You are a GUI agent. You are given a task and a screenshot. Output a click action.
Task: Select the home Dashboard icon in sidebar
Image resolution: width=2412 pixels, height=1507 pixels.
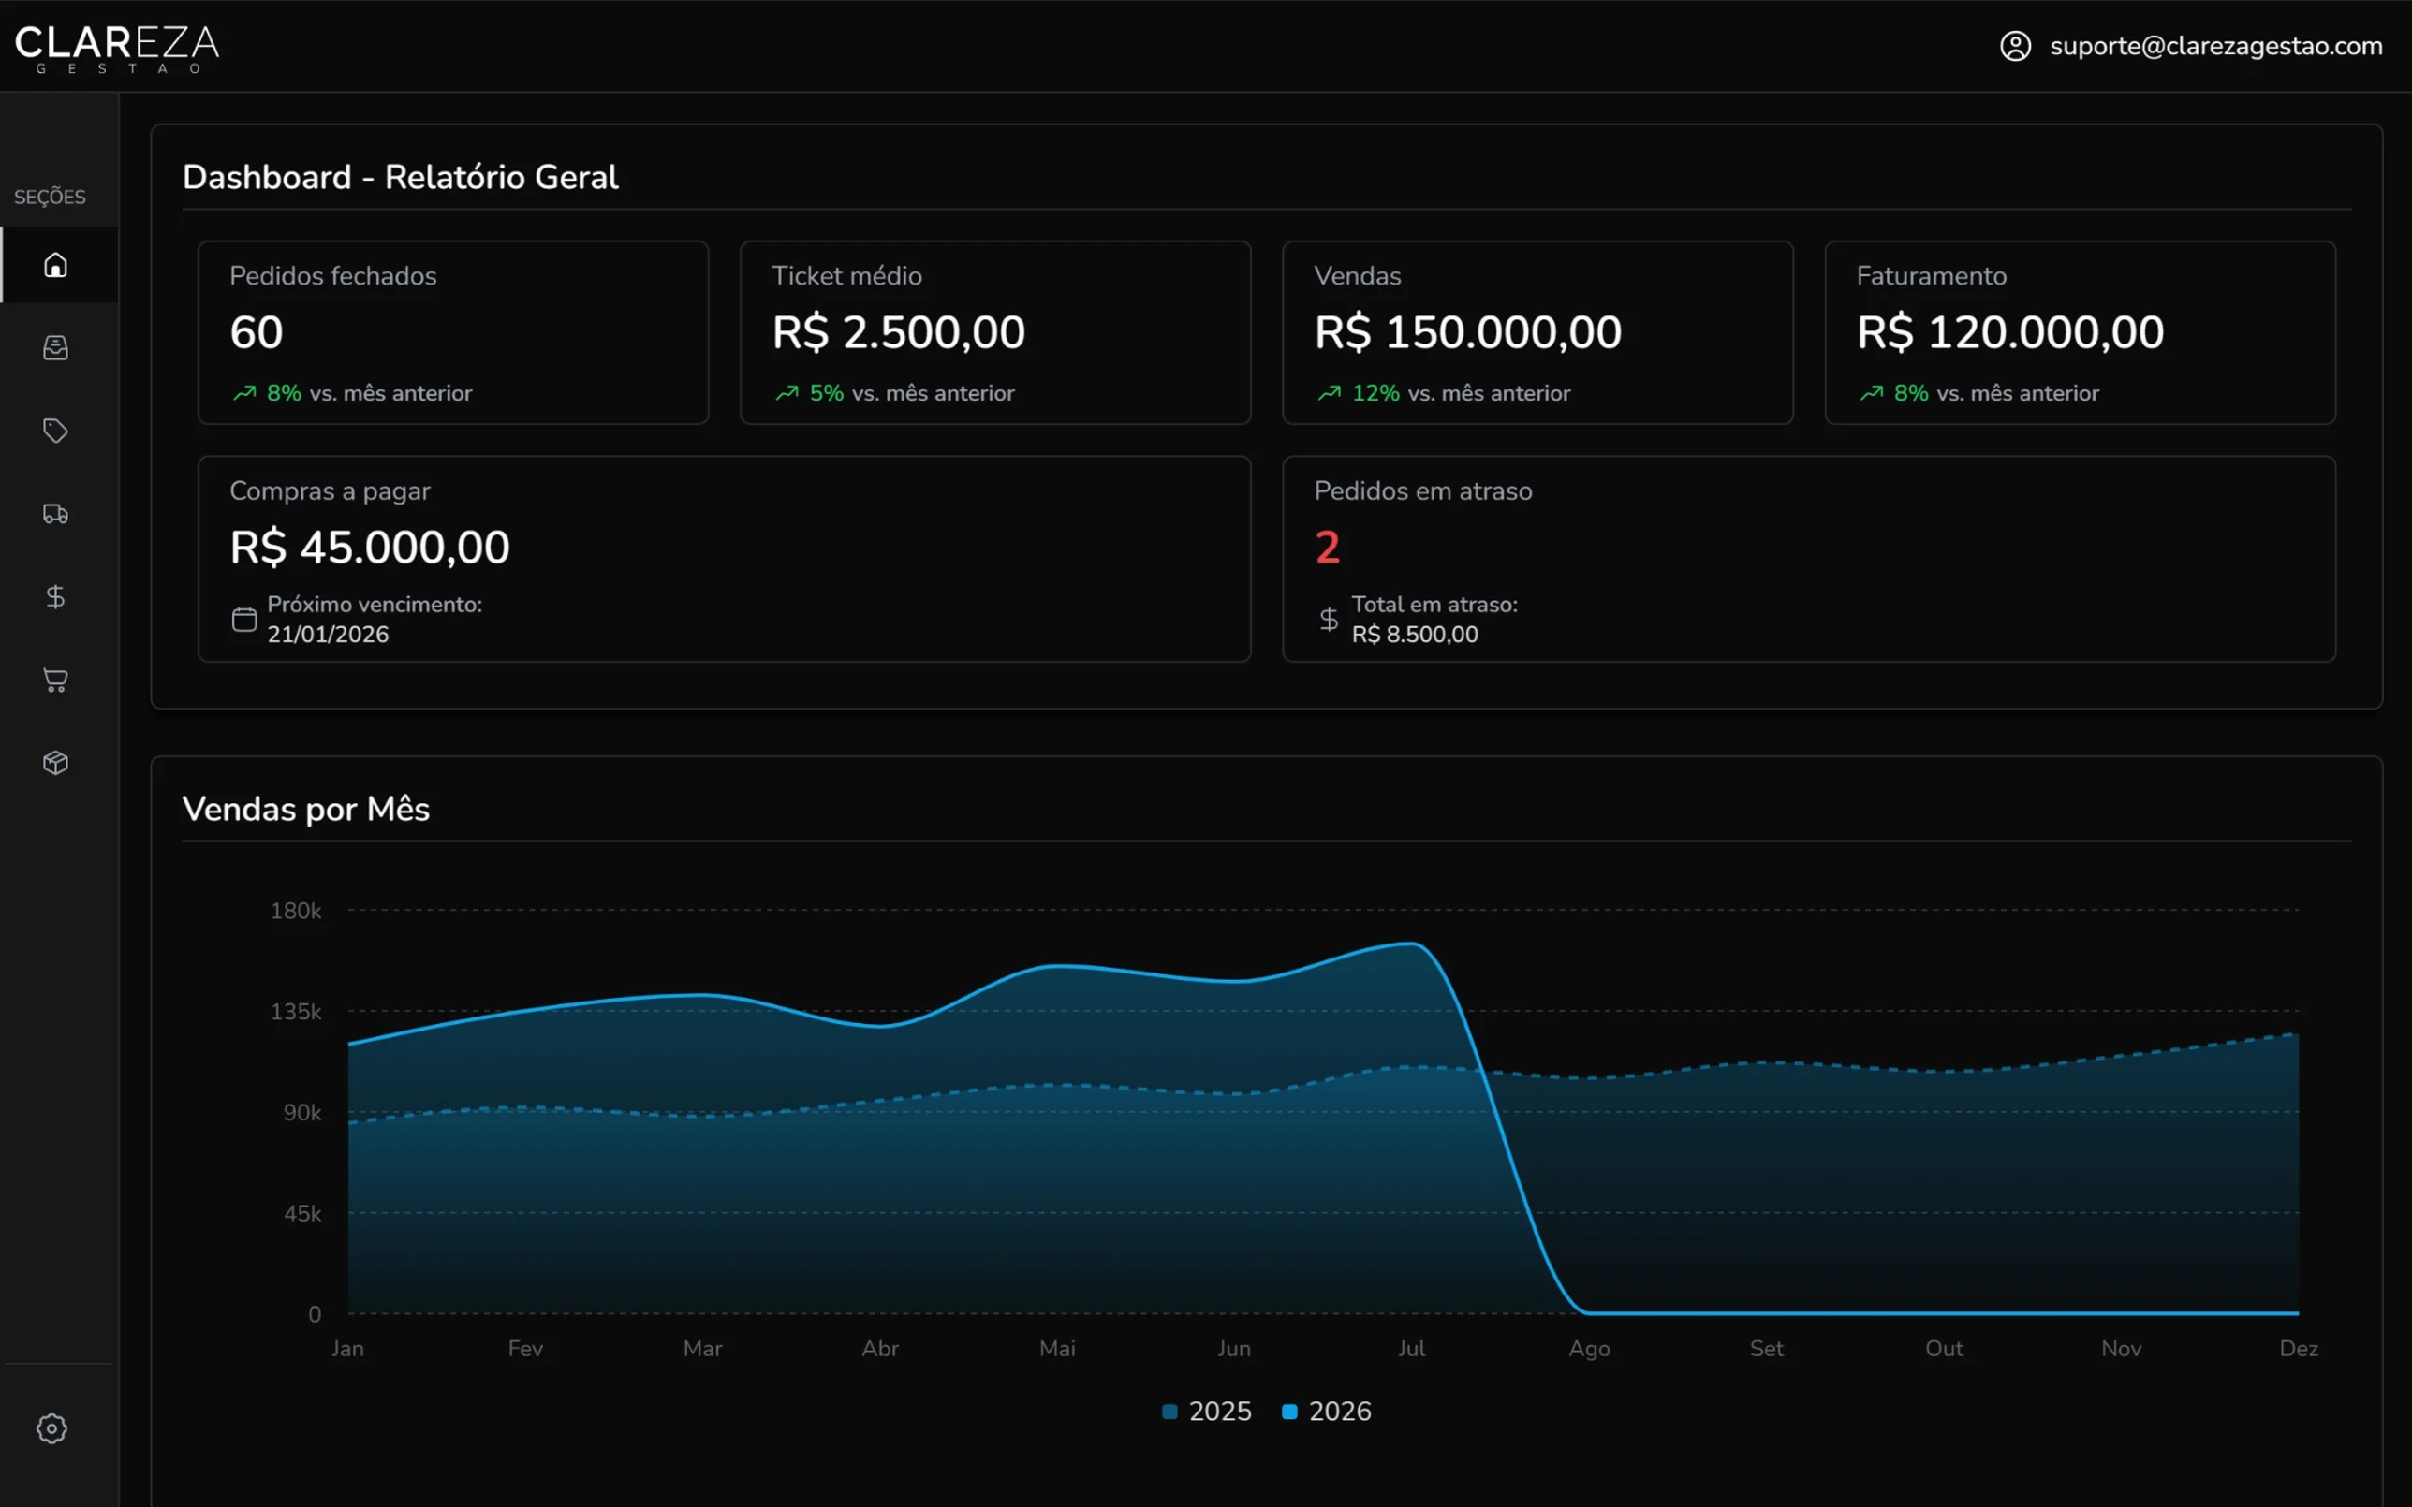tap(56, 264)
